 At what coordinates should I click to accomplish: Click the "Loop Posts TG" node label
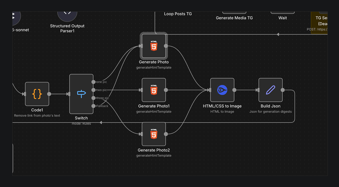coord(178,14)
